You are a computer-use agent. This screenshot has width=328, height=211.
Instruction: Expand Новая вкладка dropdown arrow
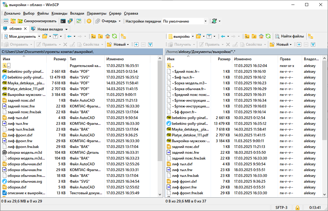pos(66,29)
